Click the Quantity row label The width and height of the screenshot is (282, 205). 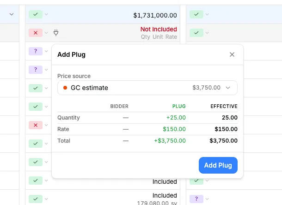click(x=68, y=118)
